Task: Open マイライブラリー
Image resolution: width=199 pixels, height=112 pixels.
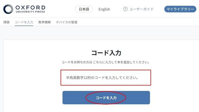Action: 180,9
